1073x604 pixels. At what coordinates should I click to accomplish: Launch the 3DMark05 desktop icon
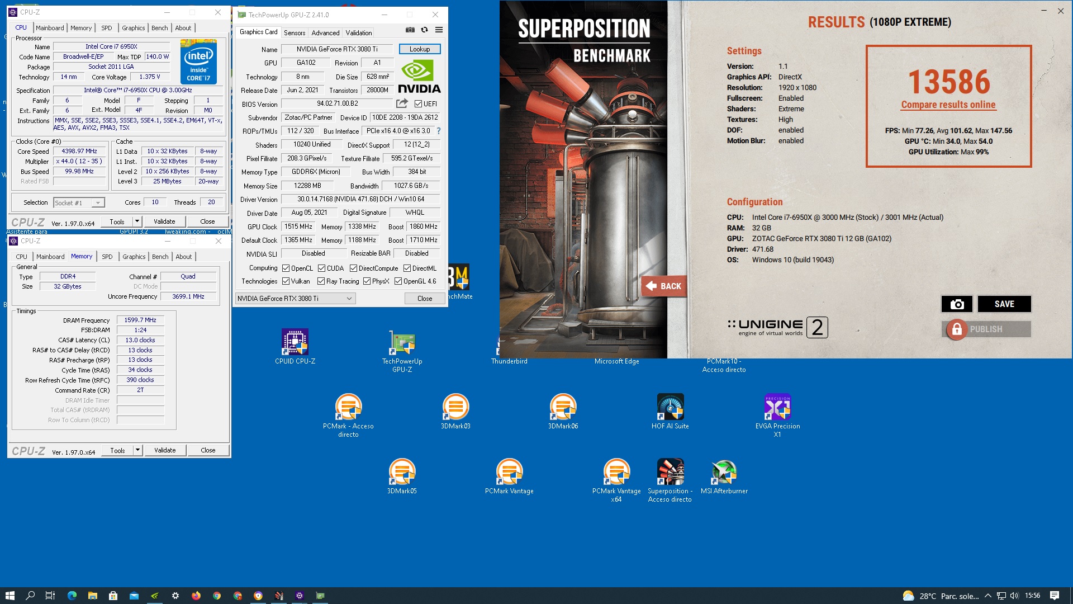[x=402, y=476]
